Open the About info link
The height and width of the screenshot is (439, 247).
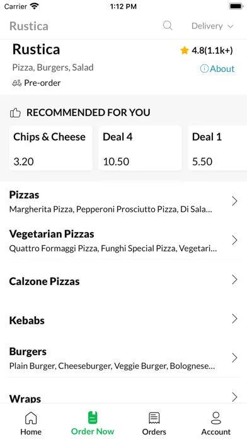[x=217, y=69]
